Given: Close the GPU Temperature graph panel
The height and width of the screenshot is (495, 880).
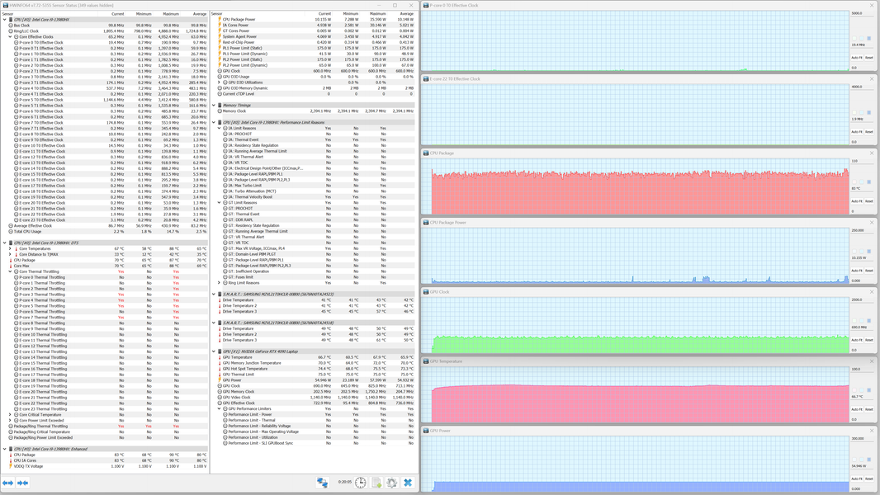Looking at the screenshot, I should pyautogui.click(x=872, y=361).
